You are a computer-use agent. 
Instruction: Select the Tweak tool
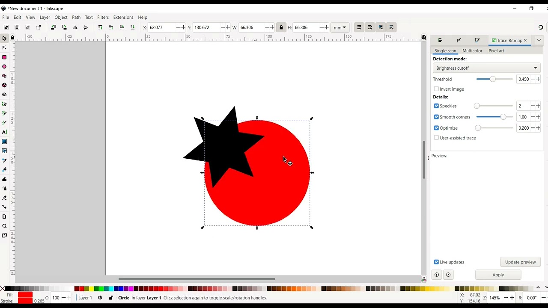(x=4, y=179)
